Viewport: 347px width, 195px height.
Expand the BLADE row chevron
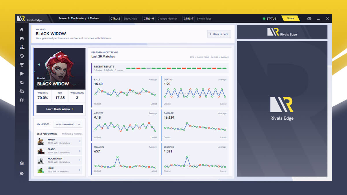point(80,151)
